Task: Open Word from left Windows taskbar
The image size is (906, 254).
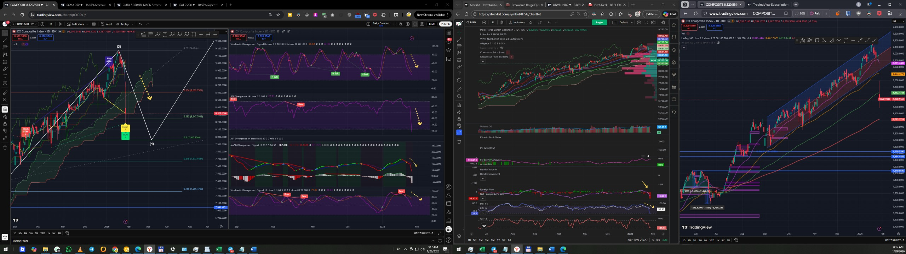Action: [x=253, y=249]
